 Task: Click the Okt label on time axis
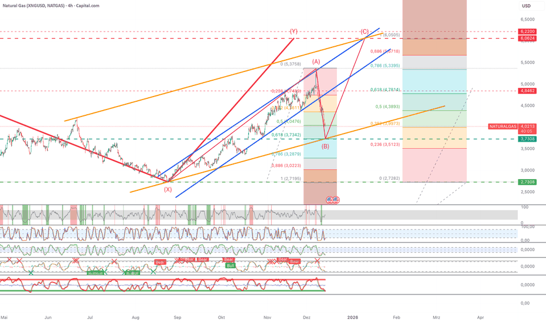221,317
